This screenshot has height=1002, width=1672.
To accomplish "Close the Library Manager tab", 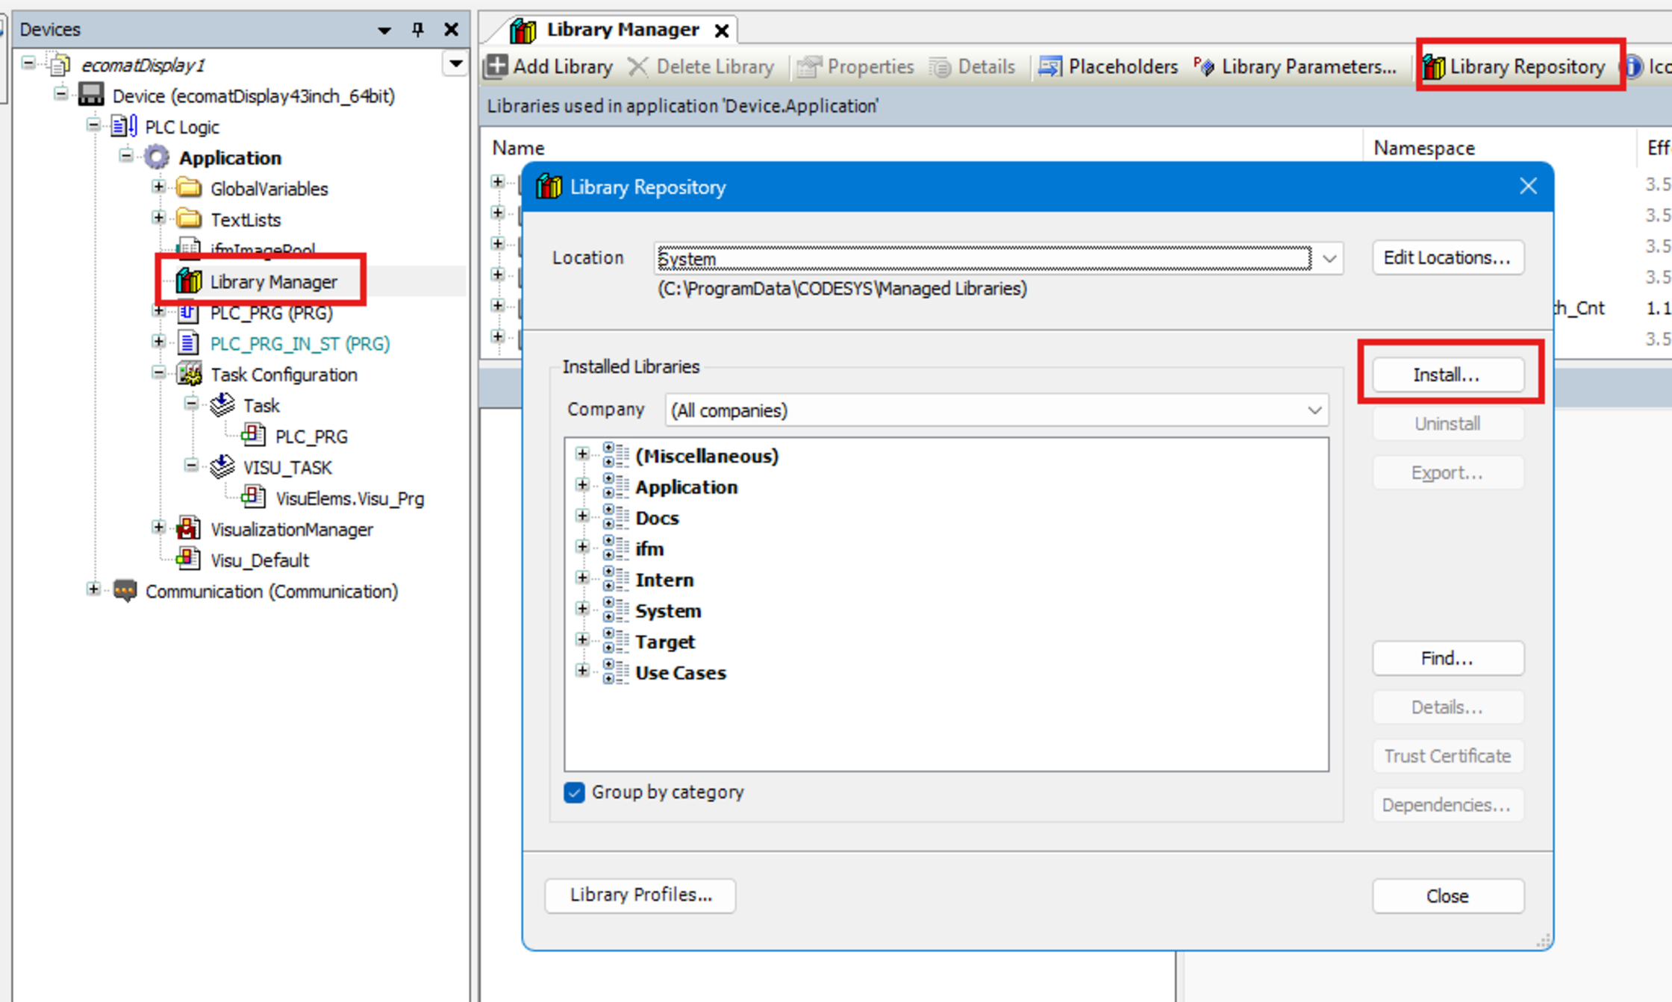I will (x=721, y=31).
